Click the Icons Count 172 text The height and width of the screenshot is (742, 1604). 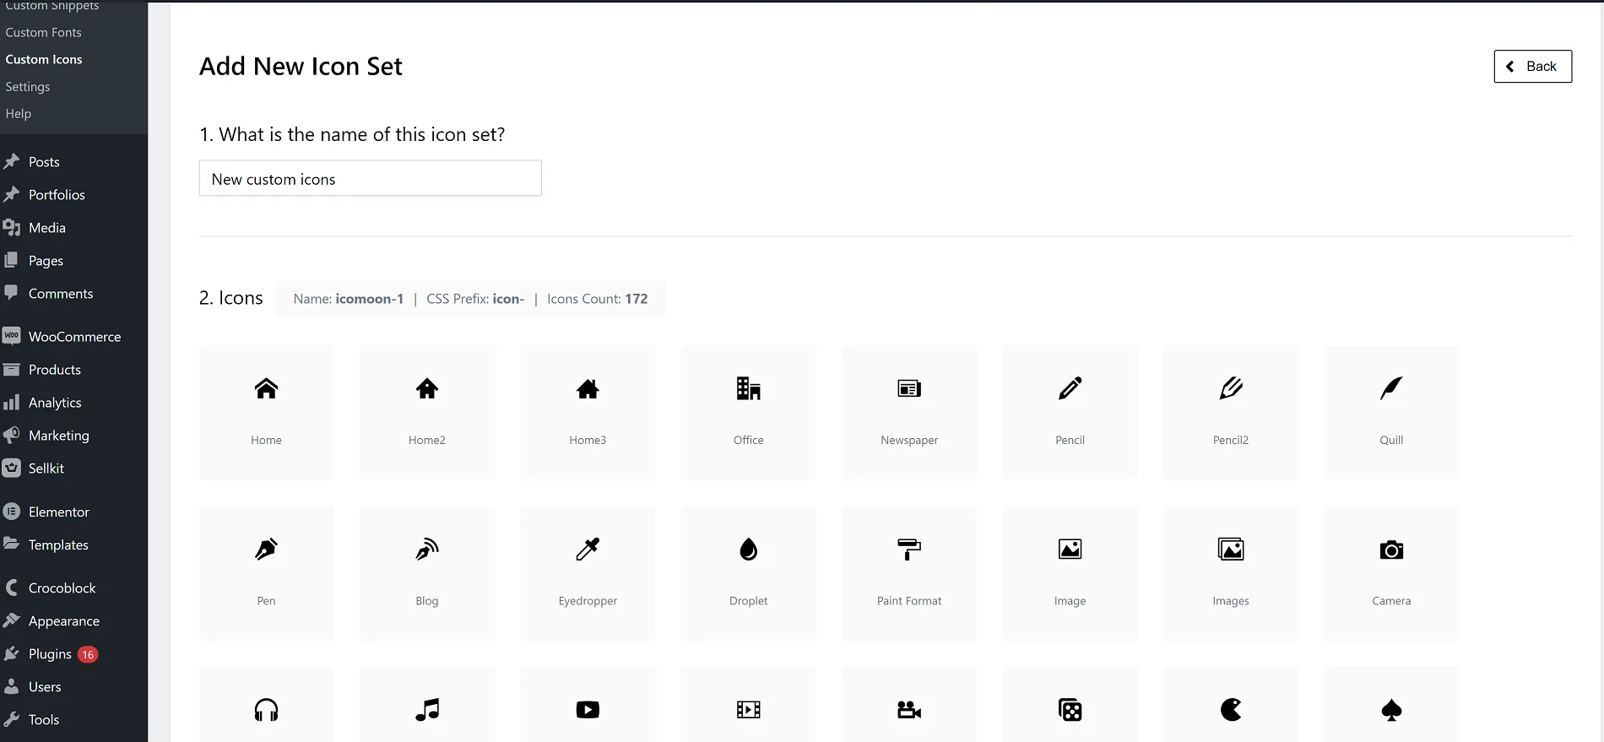tap(598, 299)
